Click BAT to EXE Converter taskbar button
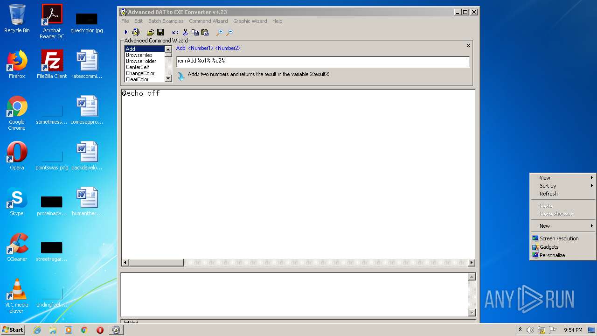The width and height of the screenshot is (597, 336). (x=116, y=330)
